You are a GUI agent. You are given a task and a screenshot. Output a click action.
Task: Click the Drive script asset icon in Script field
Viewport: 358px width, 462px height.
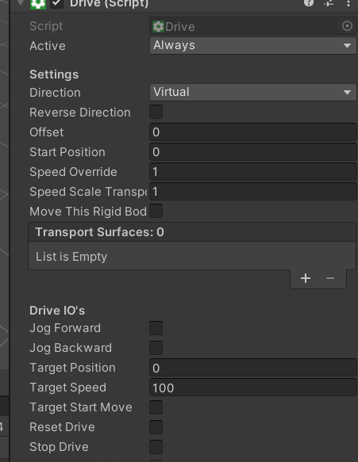158,26
